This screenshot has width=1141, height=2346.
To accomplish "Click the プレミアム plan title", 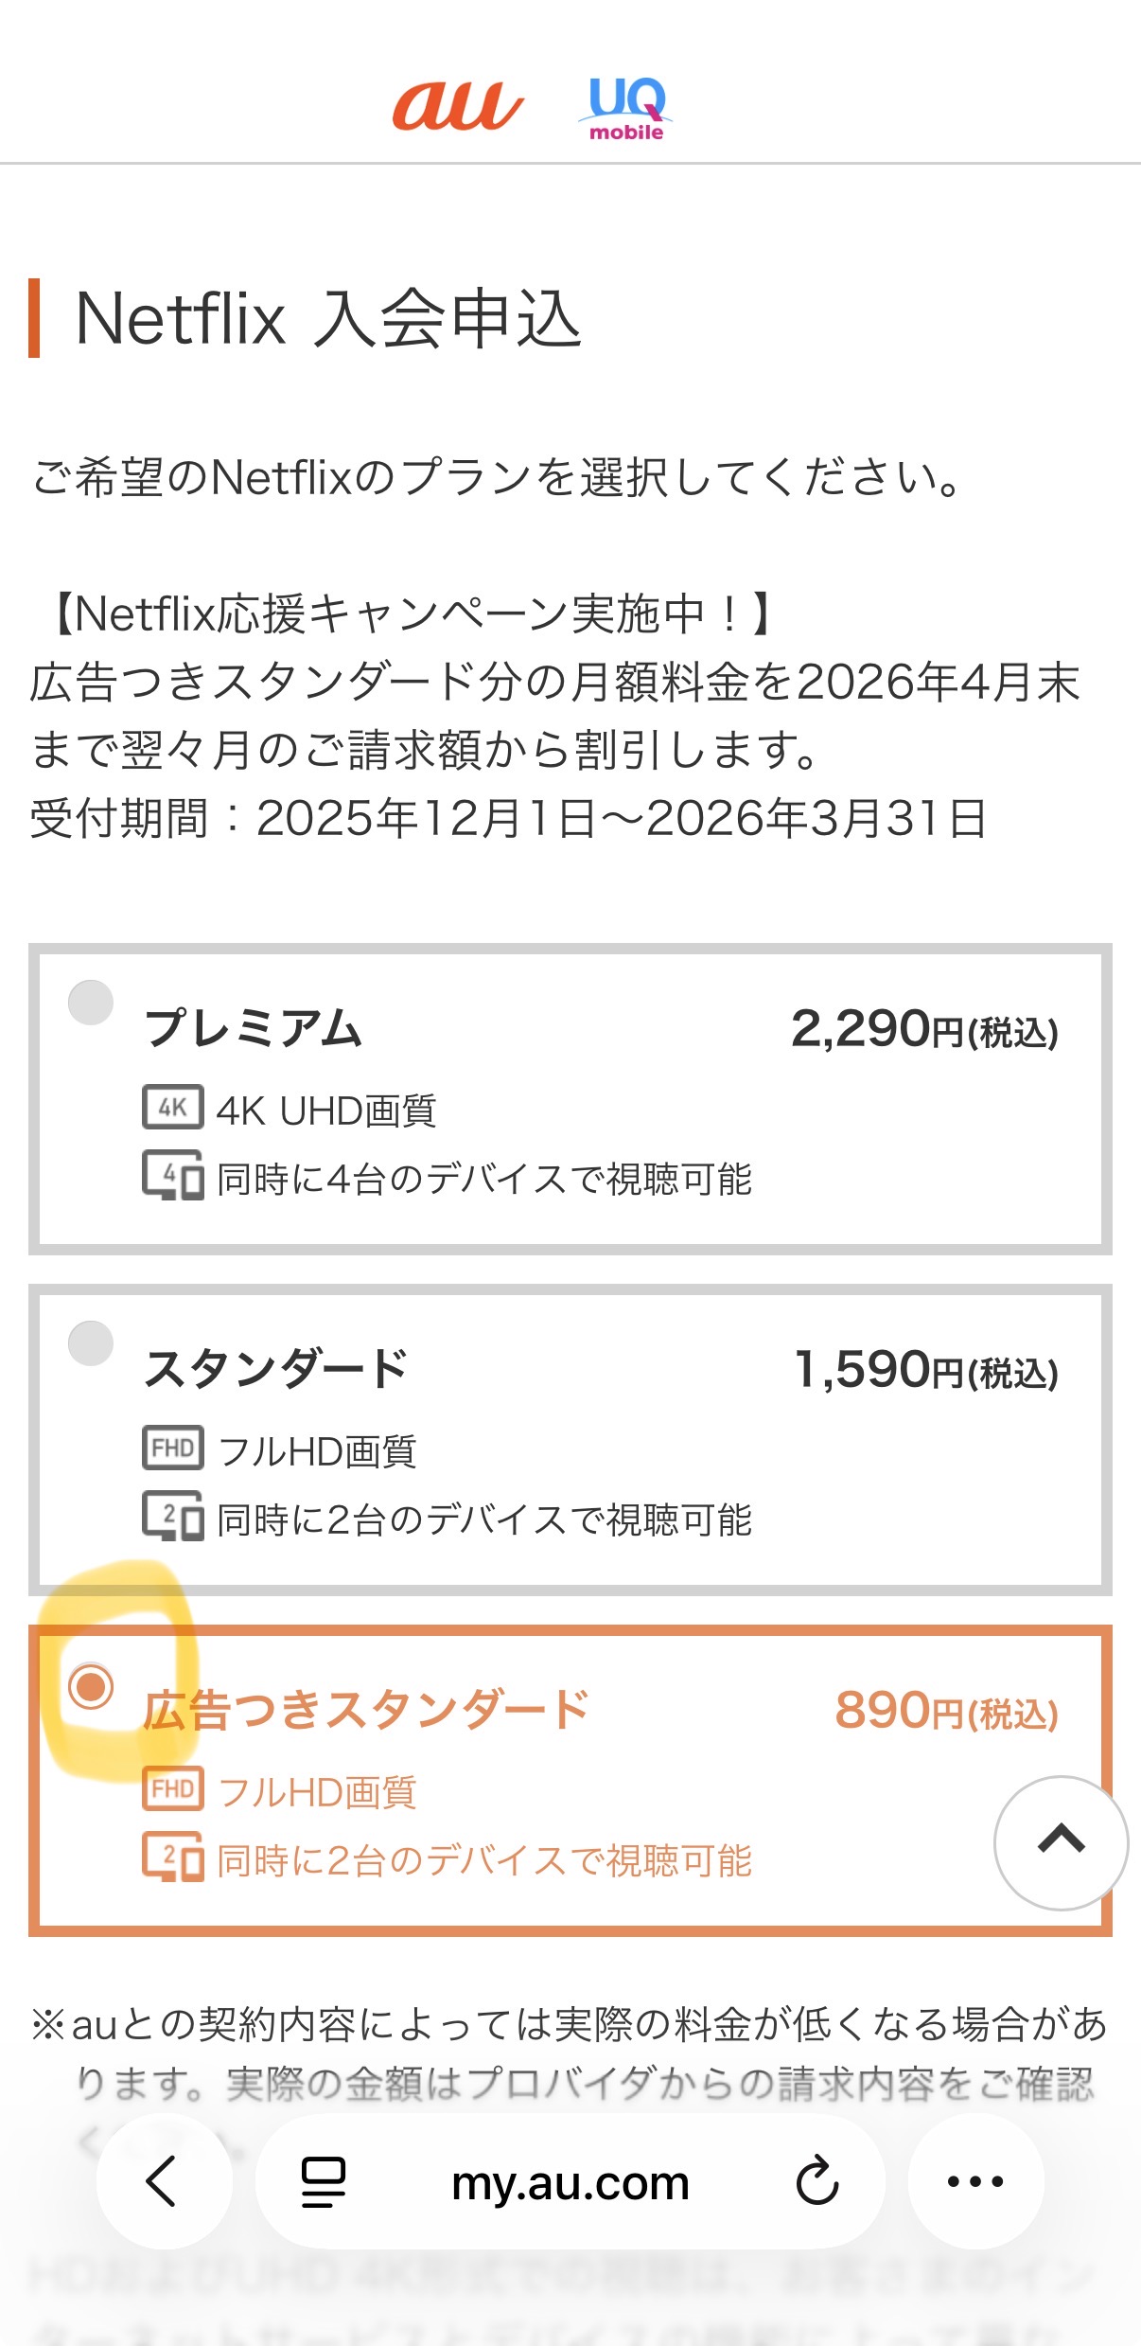I will [253, 1028].
